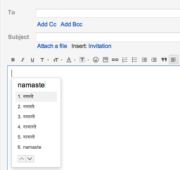
Task: Select the first suggestion नमस्ते
Action: coord(36,97)
